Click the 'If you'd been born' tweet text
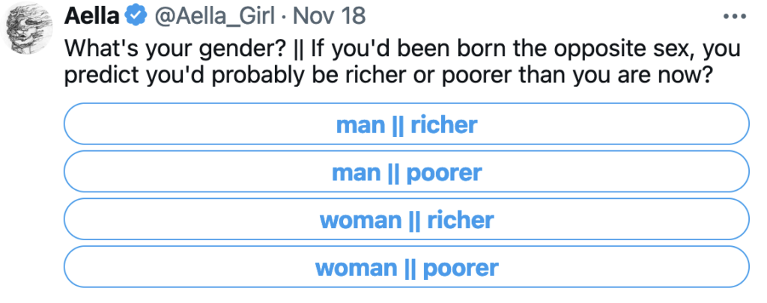The height and width of the screenshot is (303, 767). pyautogui.click(x=388, y=50)
